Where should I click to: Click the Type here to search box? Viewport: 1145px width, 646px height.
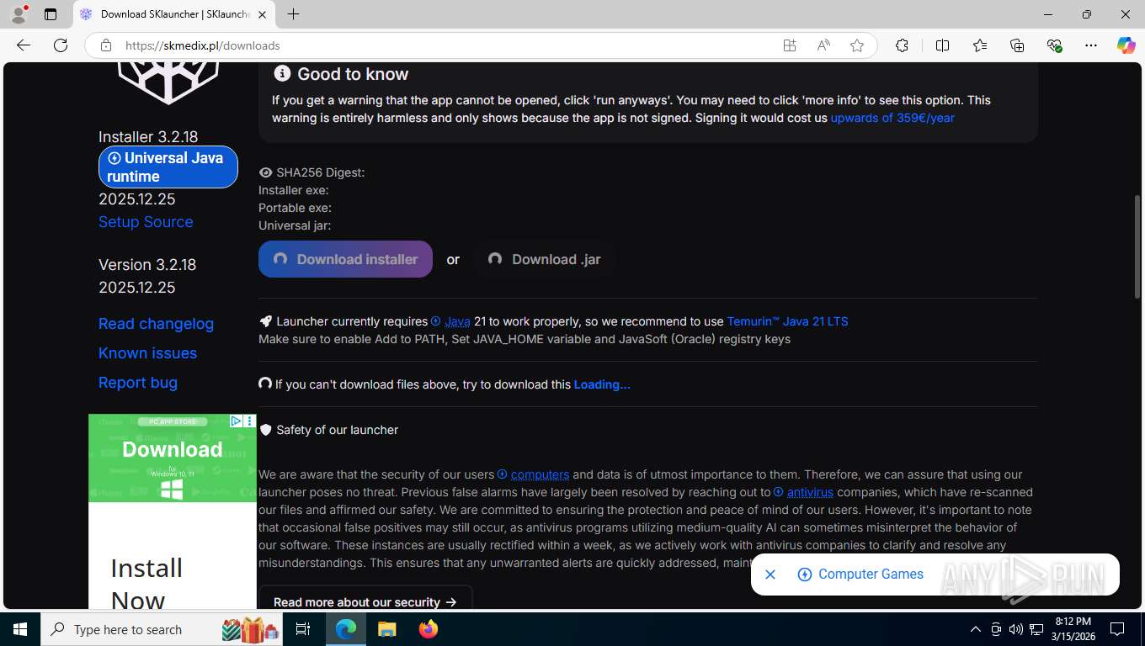(x=162, y=629)
